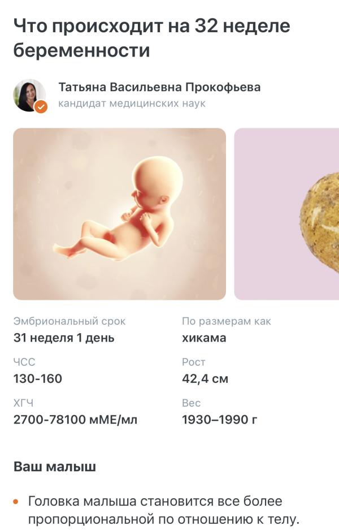The image size is (339, 530).
Task: Tap the Рост label
Action: point(193,362)
